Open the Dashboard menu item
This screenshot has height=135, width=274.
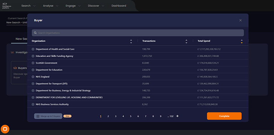(x=119, y=6)
